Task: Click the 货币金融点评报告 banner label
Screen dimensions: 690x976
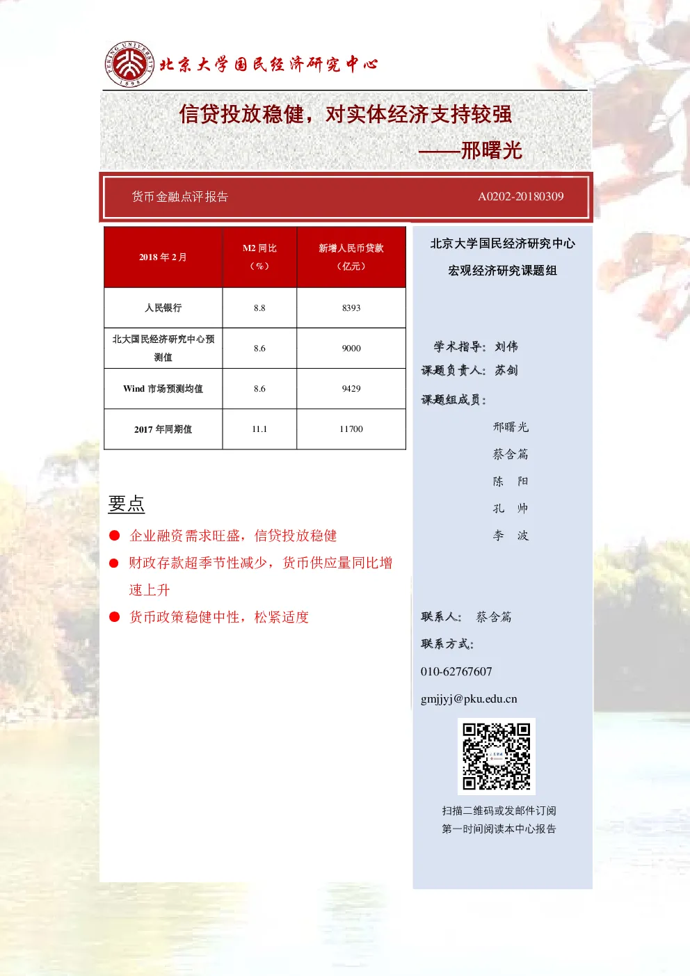Action: coord(180,197)
